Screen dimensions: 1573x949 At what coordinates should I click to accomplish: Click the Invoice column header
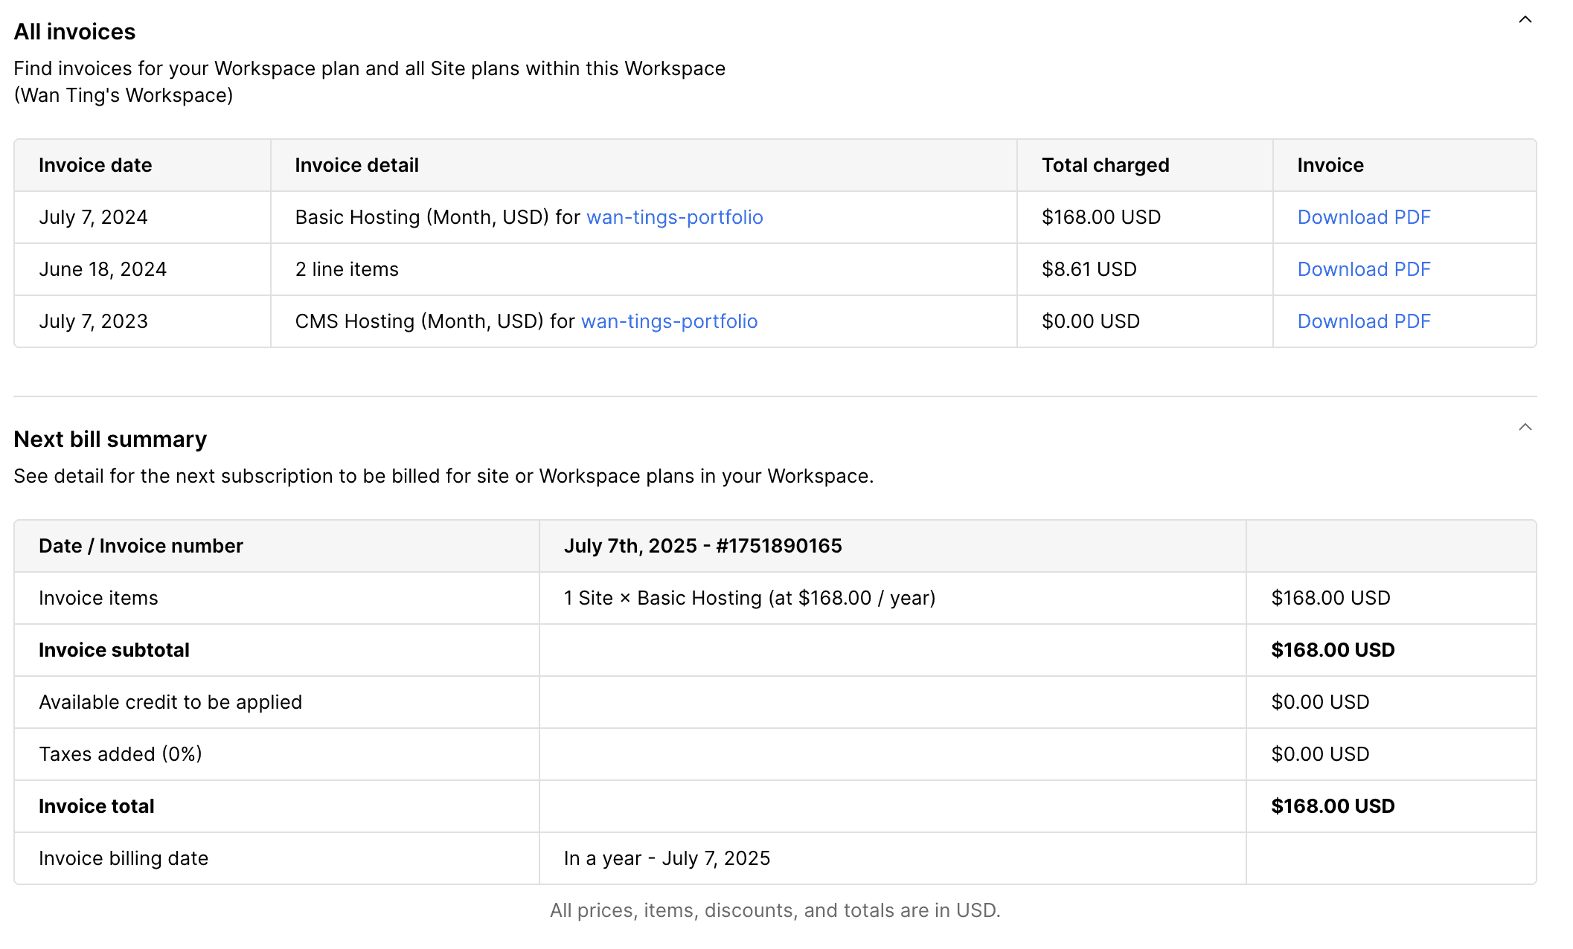pyautogui.click(x=1330, y=165)
